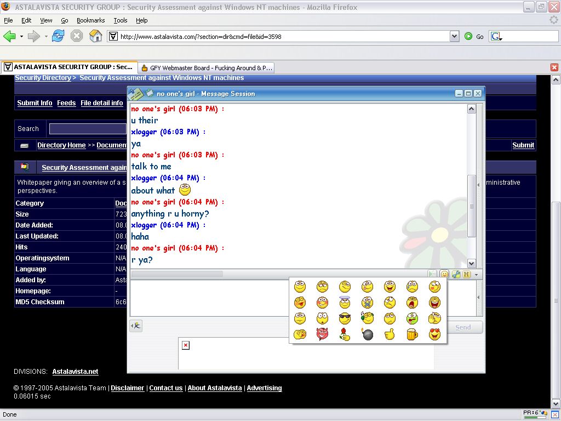Open the Astalavista.net division link
This screenshot has width=561, height=421.
[x=75, y=372]
